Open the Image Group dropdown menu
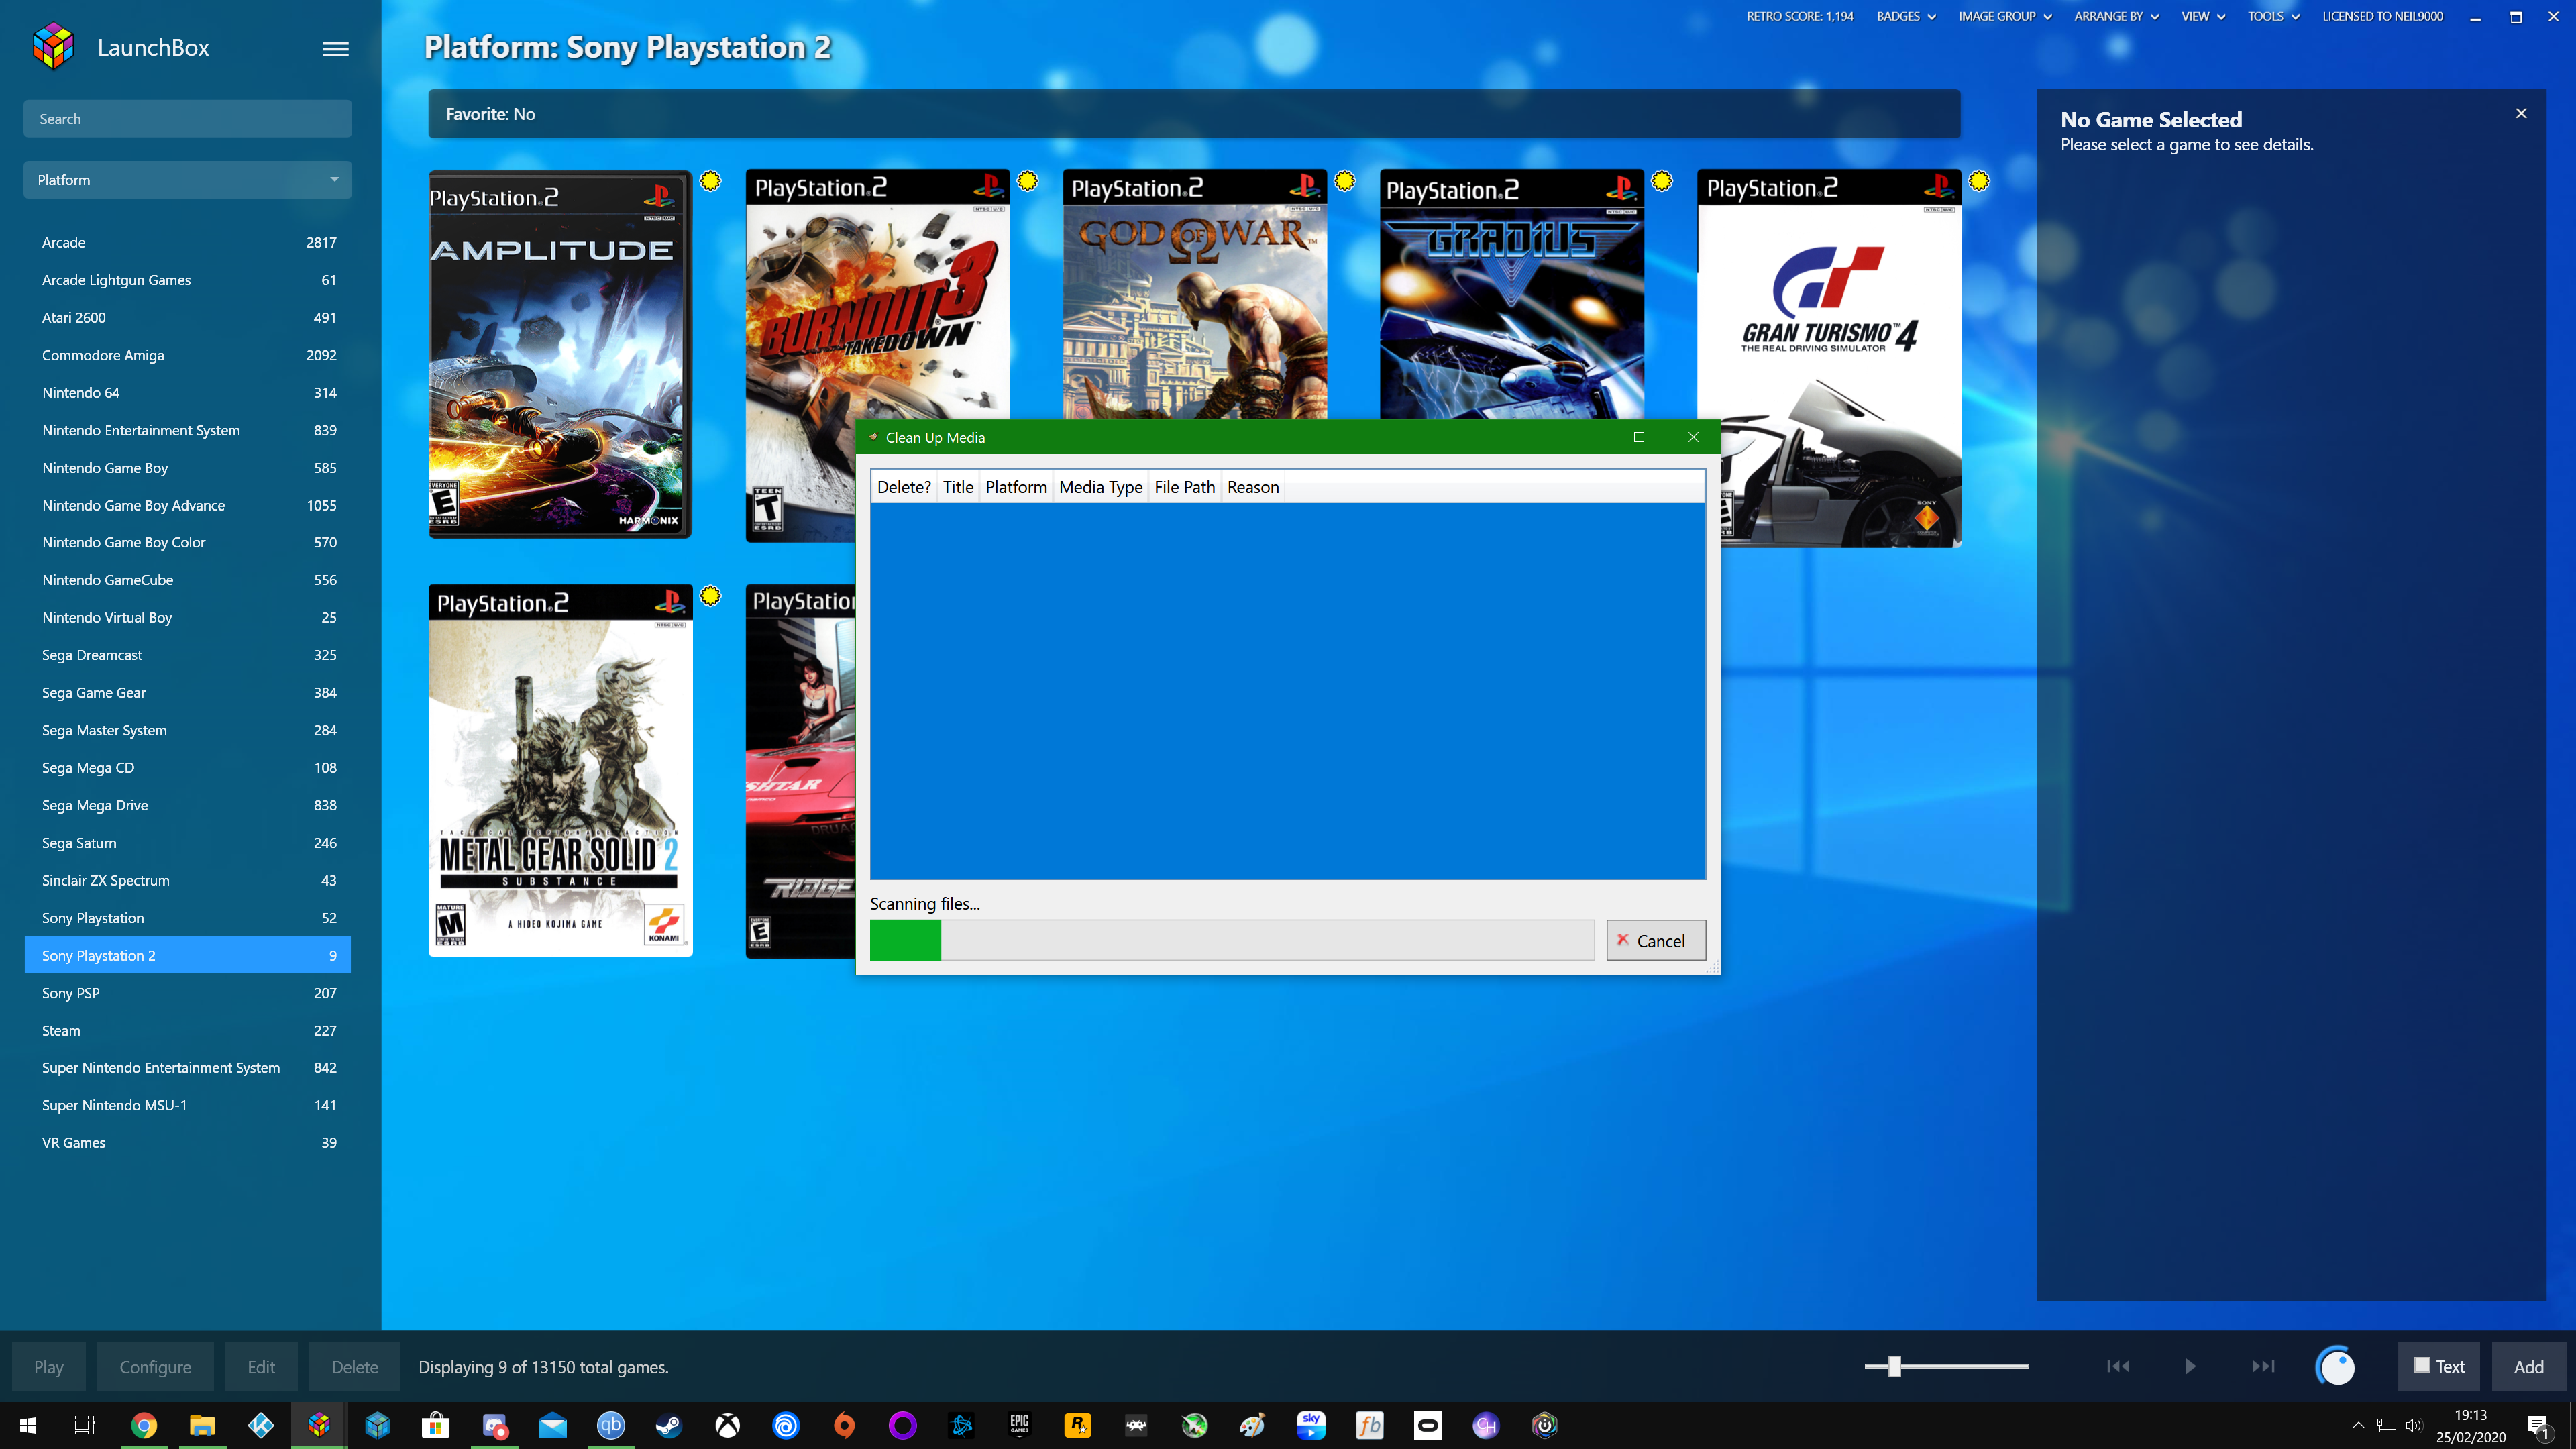Viewport: 2576px width, 1449px height. (2004, 16)
